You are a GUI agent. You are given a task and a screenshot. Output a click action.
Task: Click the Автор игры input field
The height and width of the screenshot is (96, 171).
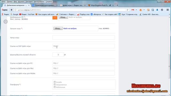coord(84,37)
